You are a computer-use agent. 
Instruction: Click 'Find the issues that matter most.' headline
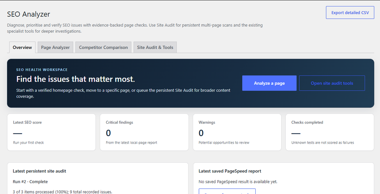(x=75, y=79)
